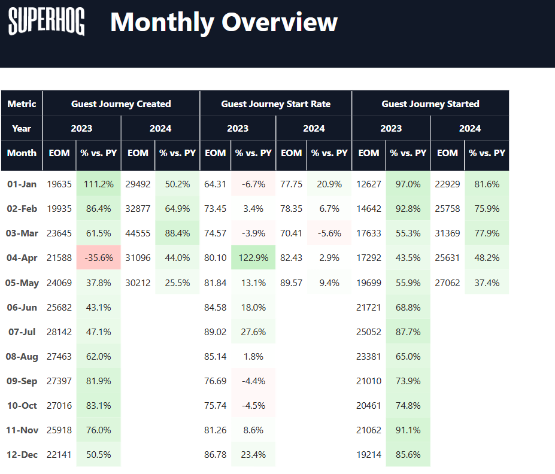Select the Guest Journey Created column header
555x474 pixels.
(121, 104)
